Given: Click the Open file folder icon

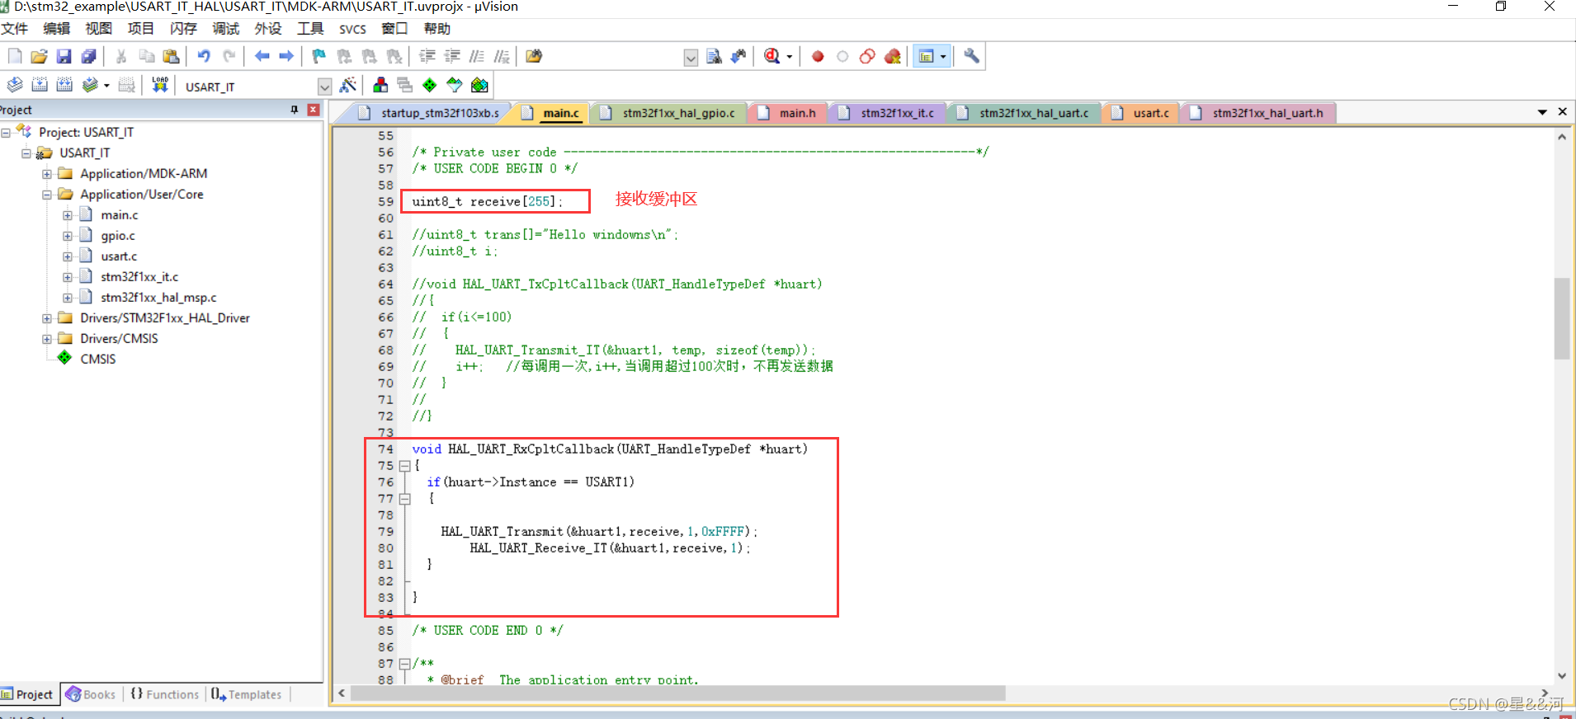Looking at the screenshot, I should (x=39, y=56).
